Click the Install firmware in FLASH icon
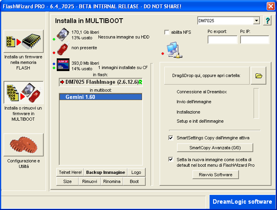Screen dimensions: 277x210 pyautogui.click(x=23, y=41)
